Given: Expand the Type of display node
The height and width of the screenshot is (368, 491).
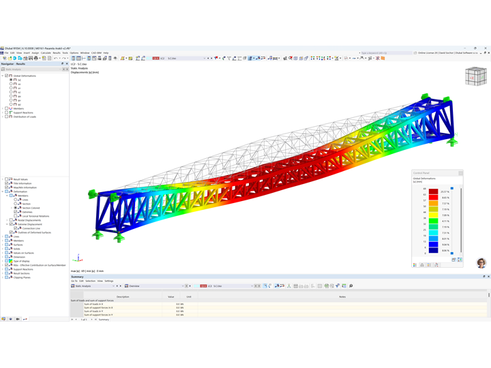Looking at the screenshot, I should click(x=3, y=261).
